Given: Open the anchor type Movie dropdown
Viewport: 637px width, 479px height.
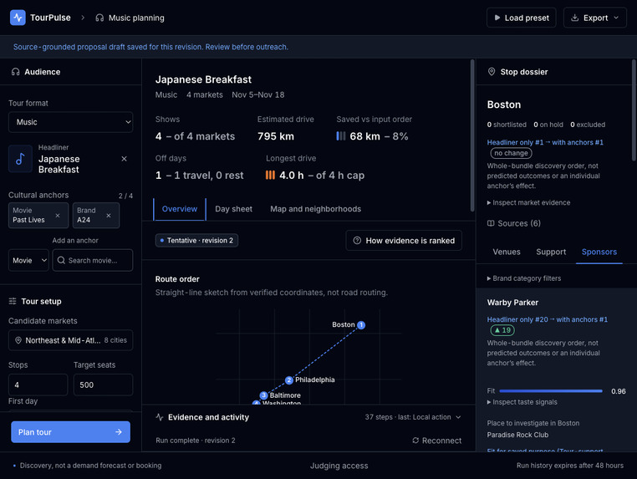Looking at the screenshot, I should [28, 260].
